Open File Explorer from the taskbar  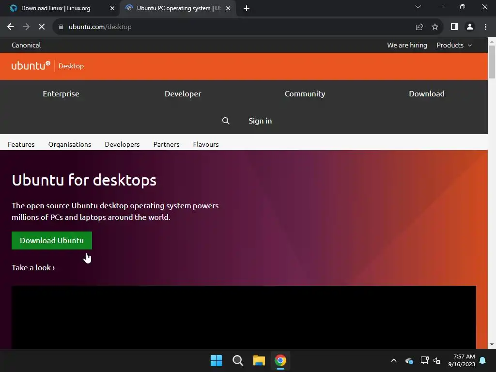[259, 360]
